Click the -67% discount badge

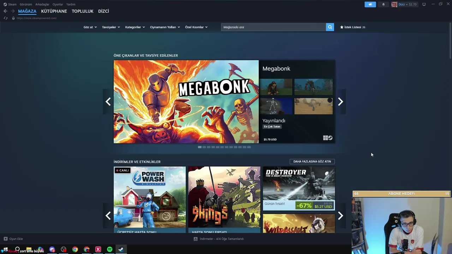(x=304, y=205)
